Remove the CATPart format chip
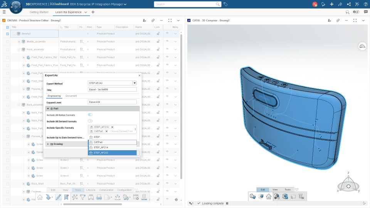Viewport: 370px width, 208px height. click(x=106, y=131)
